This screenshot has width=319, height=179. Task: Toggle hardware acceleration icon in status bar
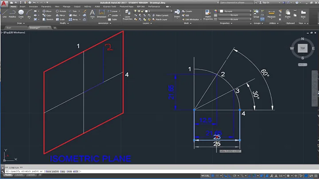[306, 176]
